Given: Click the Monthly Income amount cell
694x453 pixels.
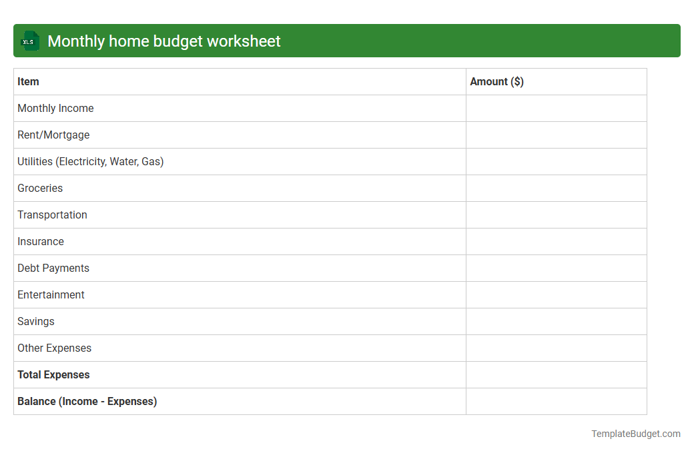Looking at the screenshot, I should point(557,108).
